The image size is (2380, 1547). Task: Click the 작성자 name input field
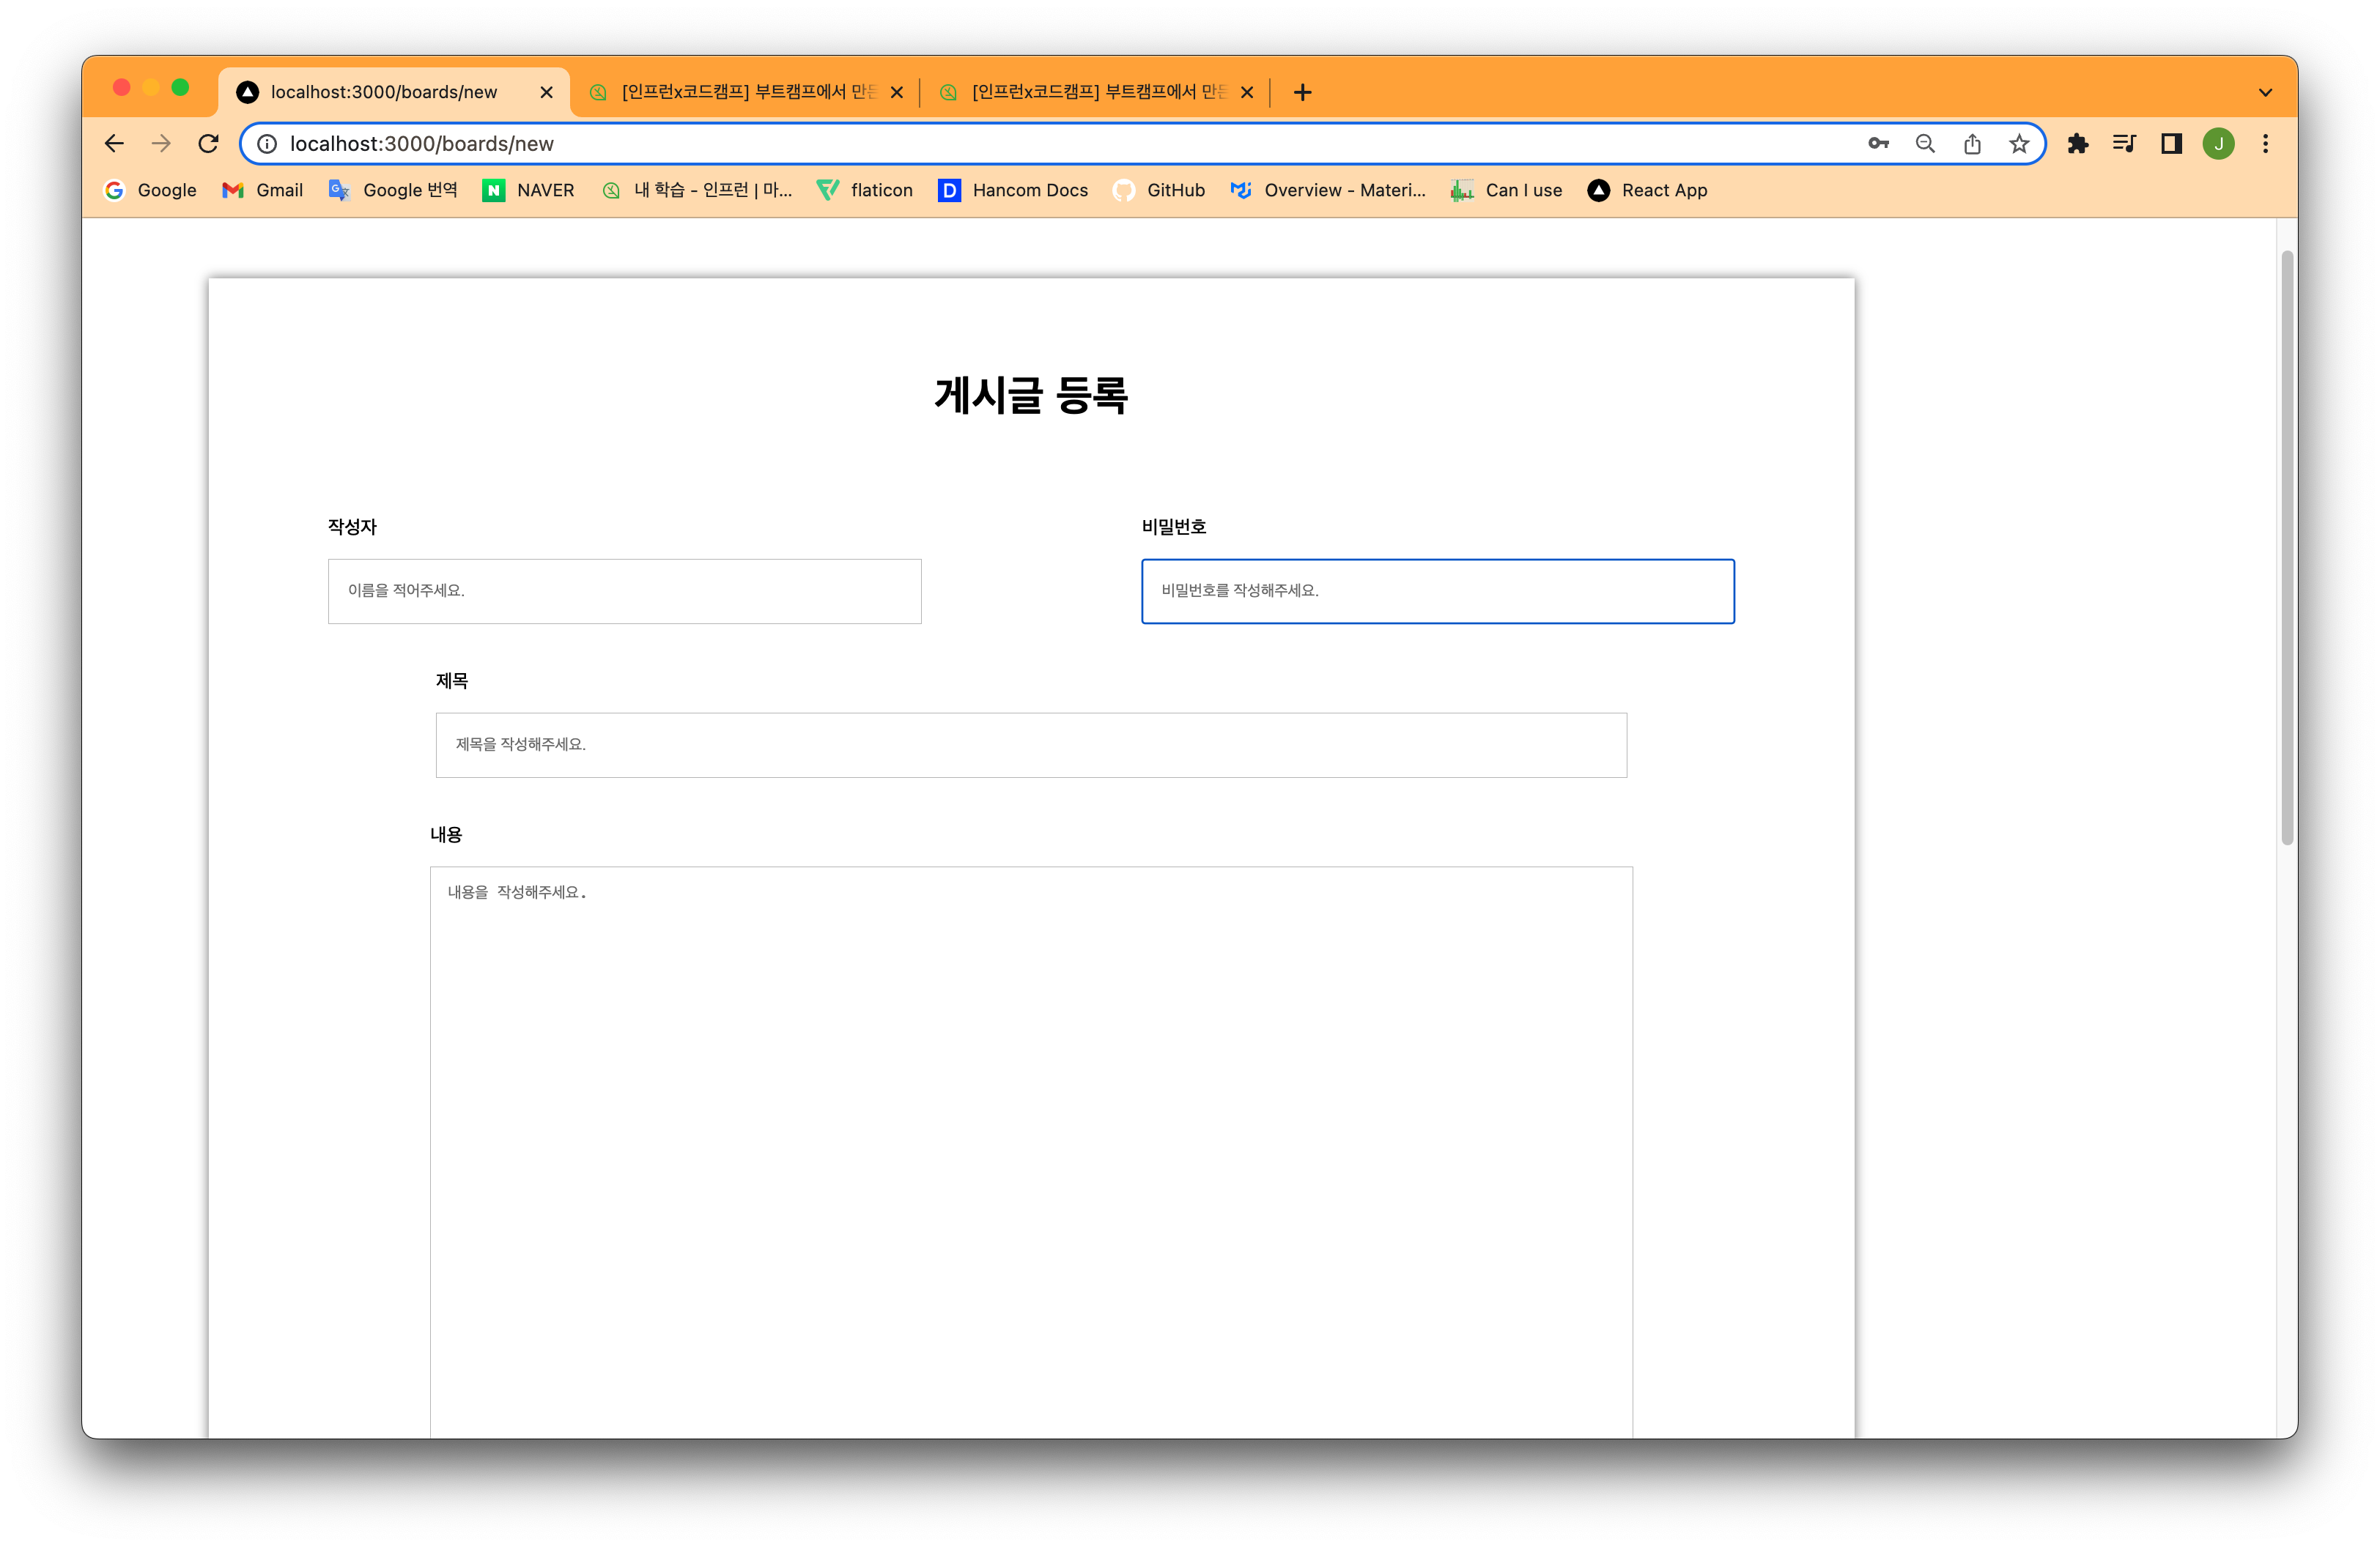[x=624, y=592]
